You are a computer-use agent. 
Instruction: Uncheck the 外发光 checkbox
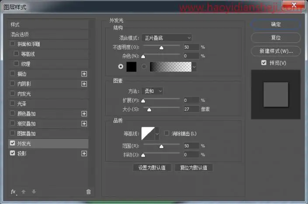12,143
